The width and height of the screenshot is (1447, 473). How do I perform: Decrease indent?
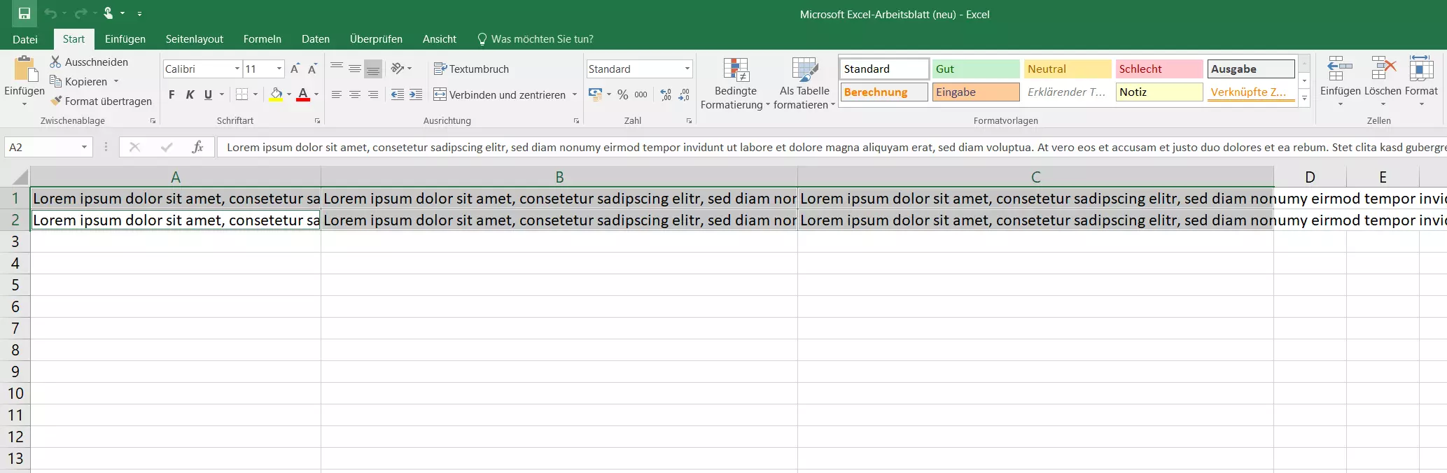[398, 94]
